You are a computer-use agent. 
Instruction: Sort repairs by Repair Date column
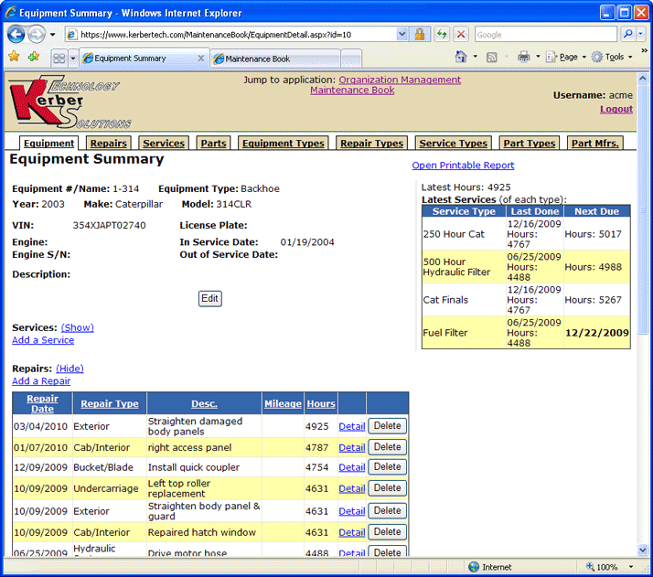pos(42,403)
